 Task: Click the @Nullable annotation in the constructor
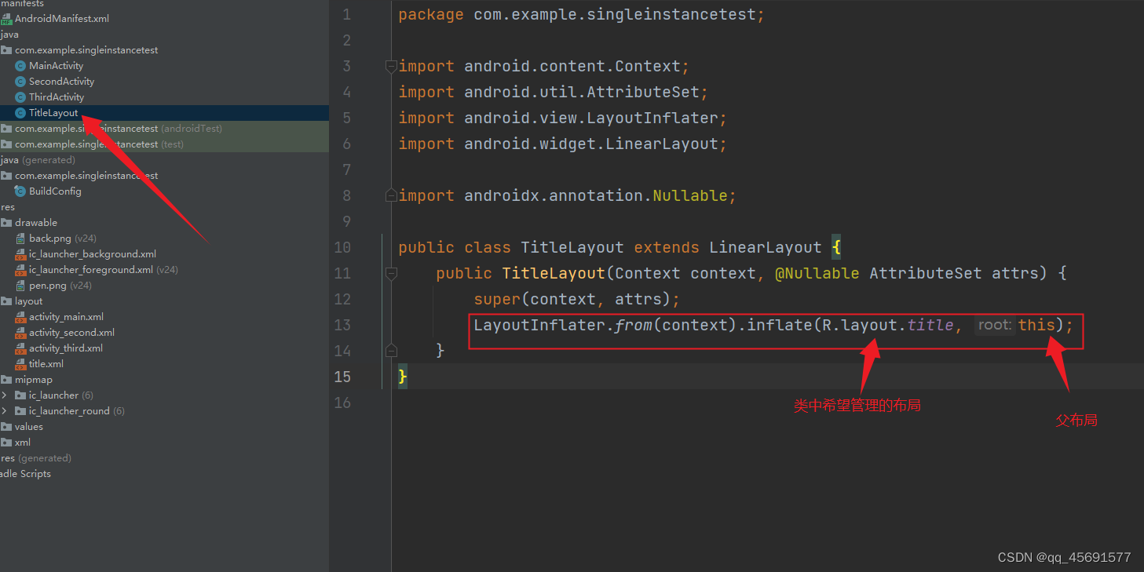[817, 273]
